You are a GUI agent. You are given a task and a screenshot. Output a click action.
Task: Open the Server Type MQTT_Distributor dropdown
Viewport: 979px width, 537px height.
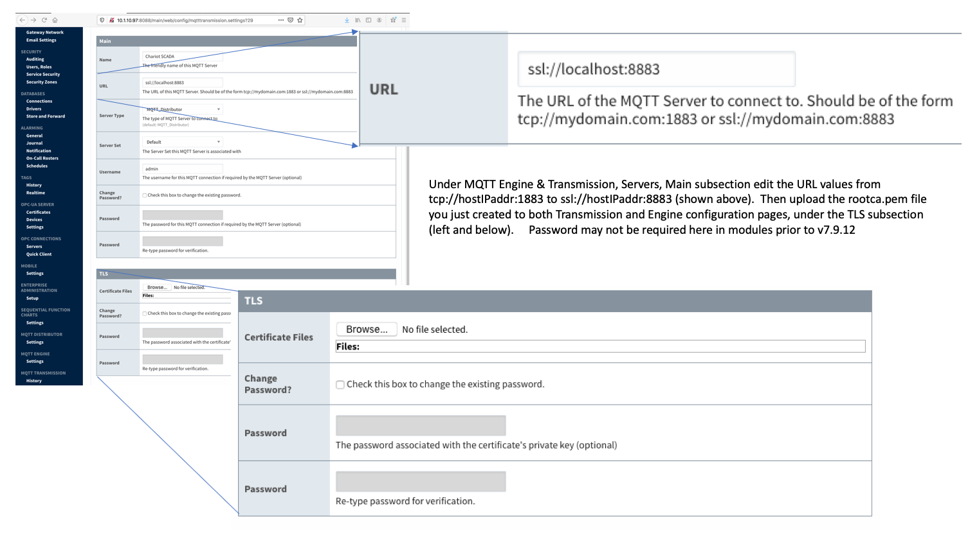click(x=183, y=109)
